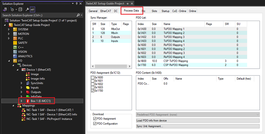Click the magnifier icon in the Solution Explorer search
This screenshot has height=134, width=265.
78,15
